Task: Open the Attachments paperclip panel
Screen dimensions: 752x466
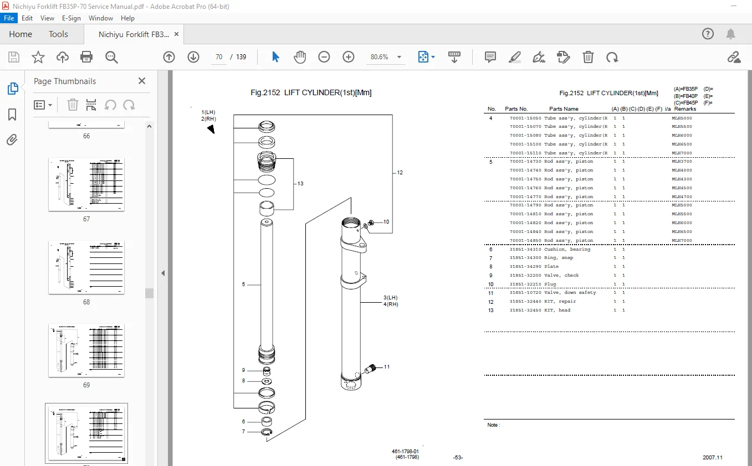Action: point(12,139)
